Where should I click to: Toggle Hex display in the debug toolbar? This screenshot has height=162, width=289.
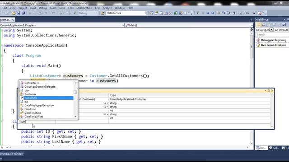(247, 13)
